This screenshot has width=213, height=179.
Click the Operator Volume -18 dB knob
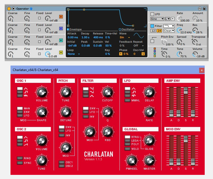(195, 54)
